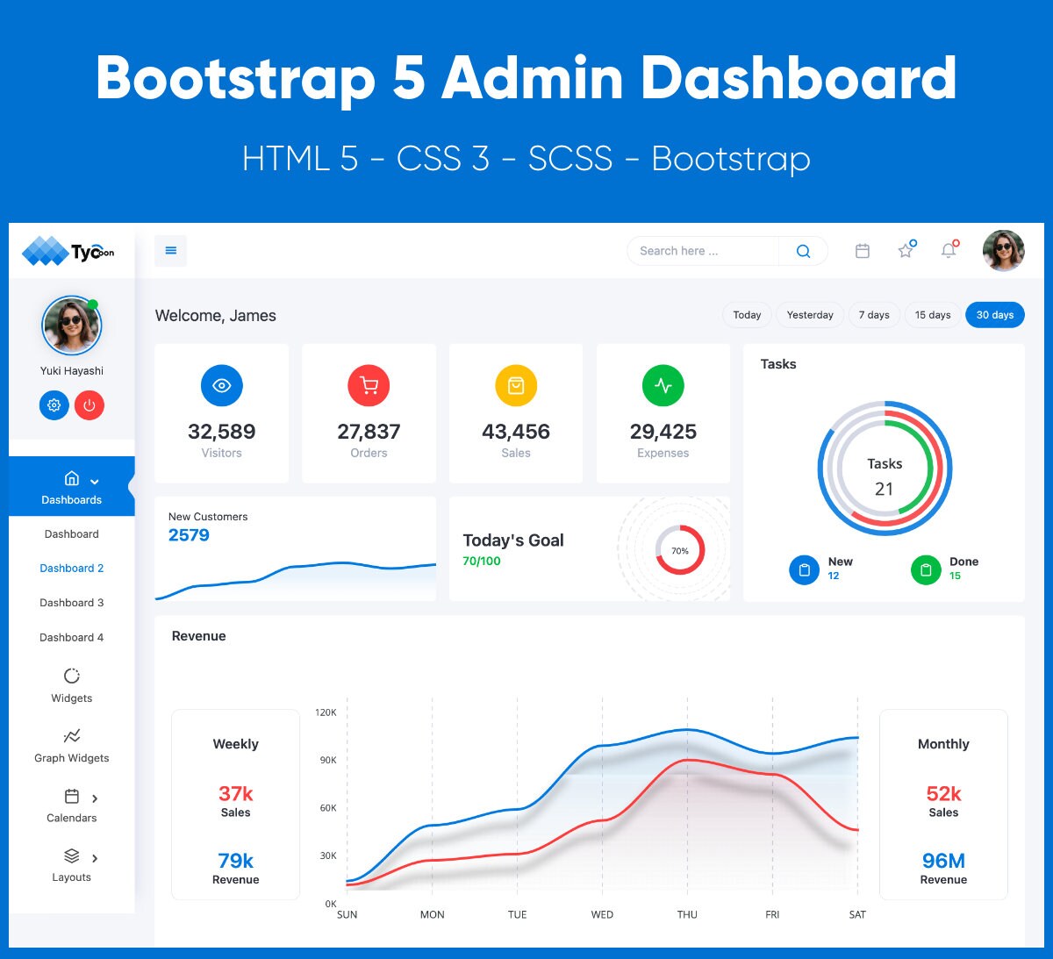Image resolution: width=1053 pixels, height=959 pixels.
Task: Select the Visitors eye icon
Action: [x=221, y=385]
